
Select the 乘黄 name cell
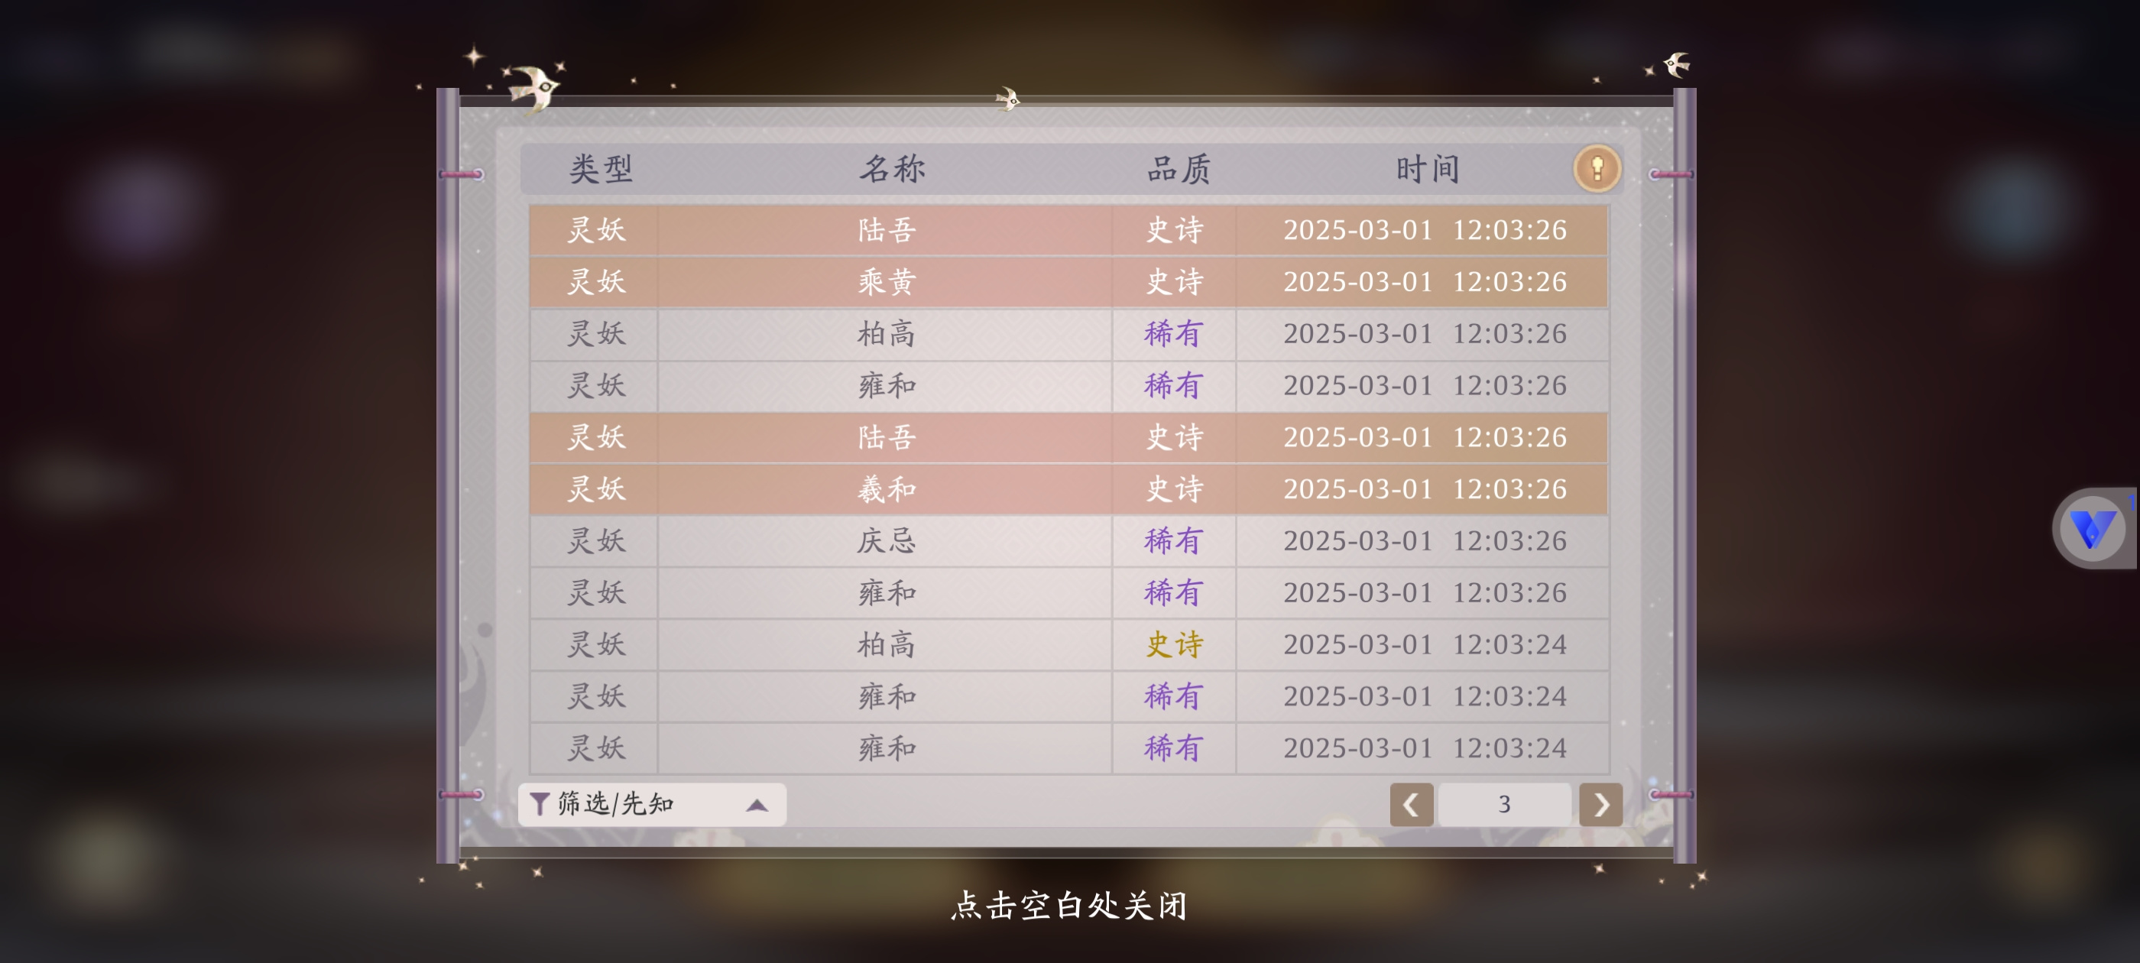[886, 282]
